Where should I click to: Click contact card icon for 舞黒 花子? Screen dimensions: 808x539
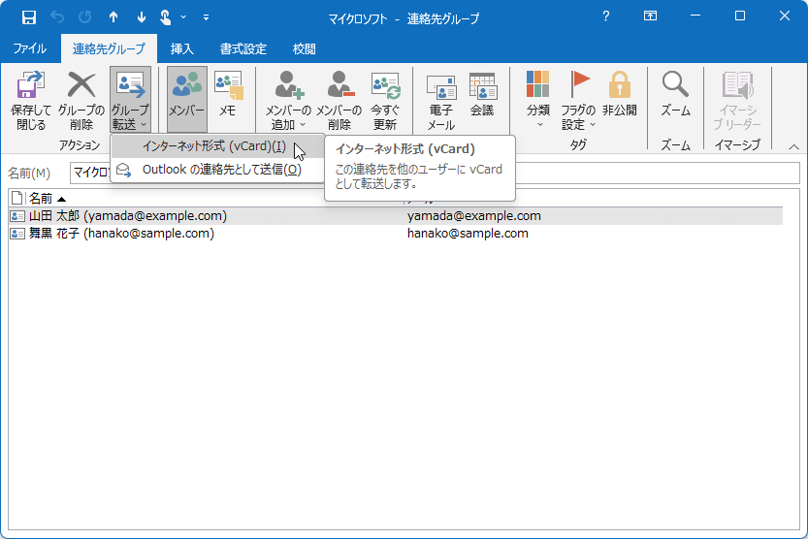tap(17, 234)
